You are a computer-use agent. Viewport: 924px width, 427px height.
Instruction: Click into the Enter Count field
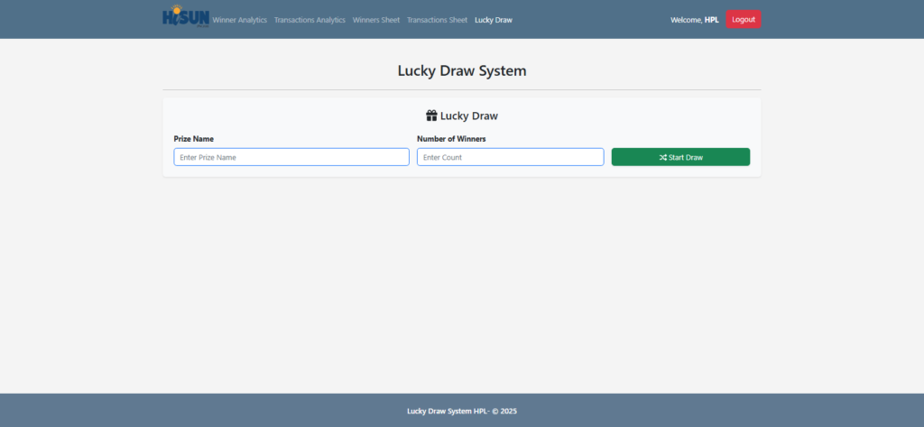pyautogui.click(x=510, y=157)
